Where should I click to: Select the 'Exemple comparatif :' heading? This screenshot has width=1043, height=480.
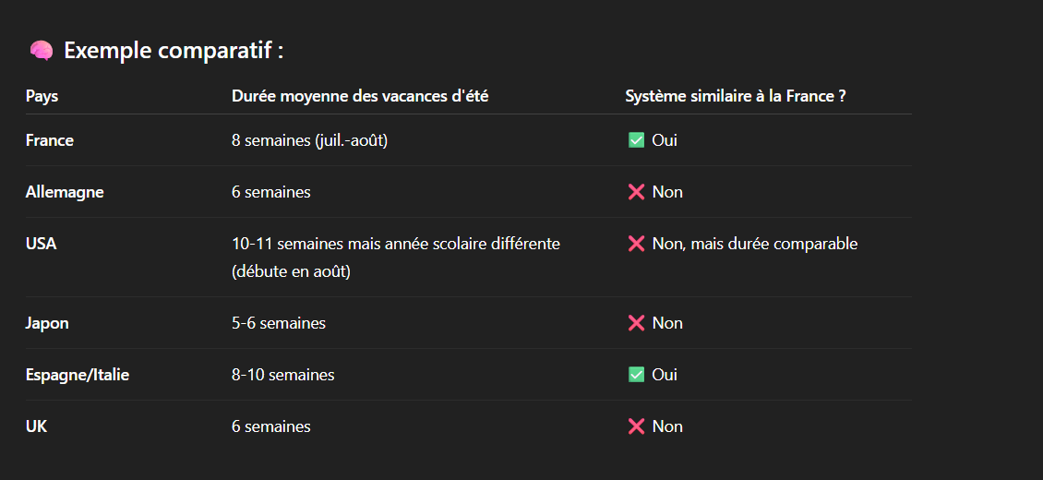point(174,51)
